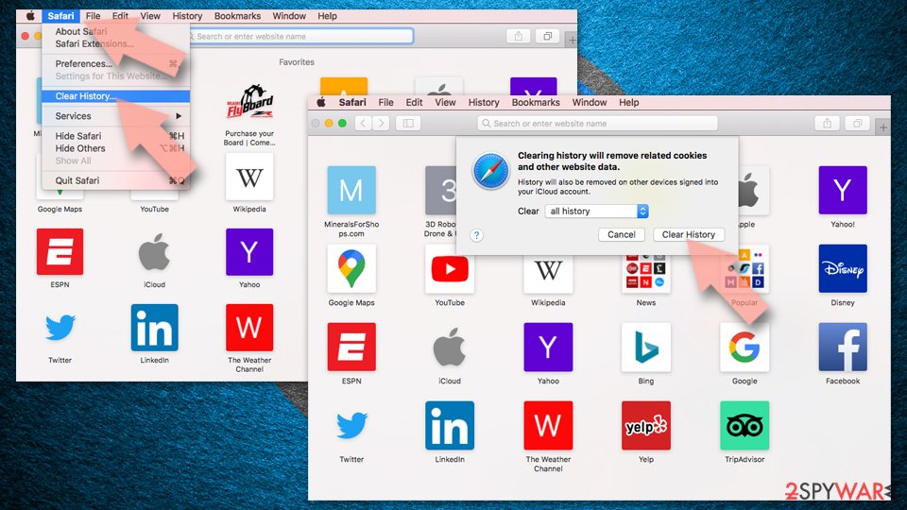Viewport: 907px width, 510px height.
Task: Open Google Maps favorite in right window
Action: (351, 269)
